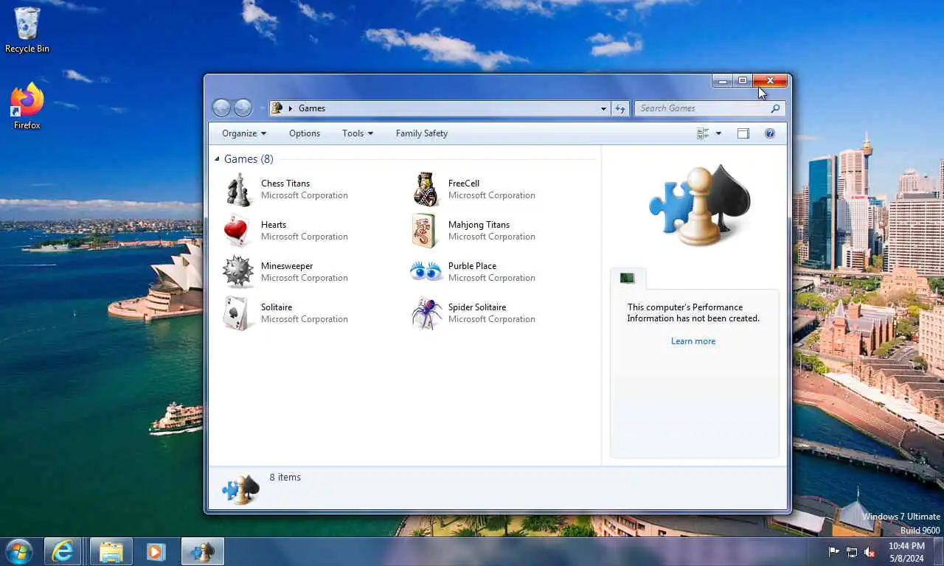The image size is (944, 566).
Task: Open Family Safety settings
Action: click(x=422, y=133)
